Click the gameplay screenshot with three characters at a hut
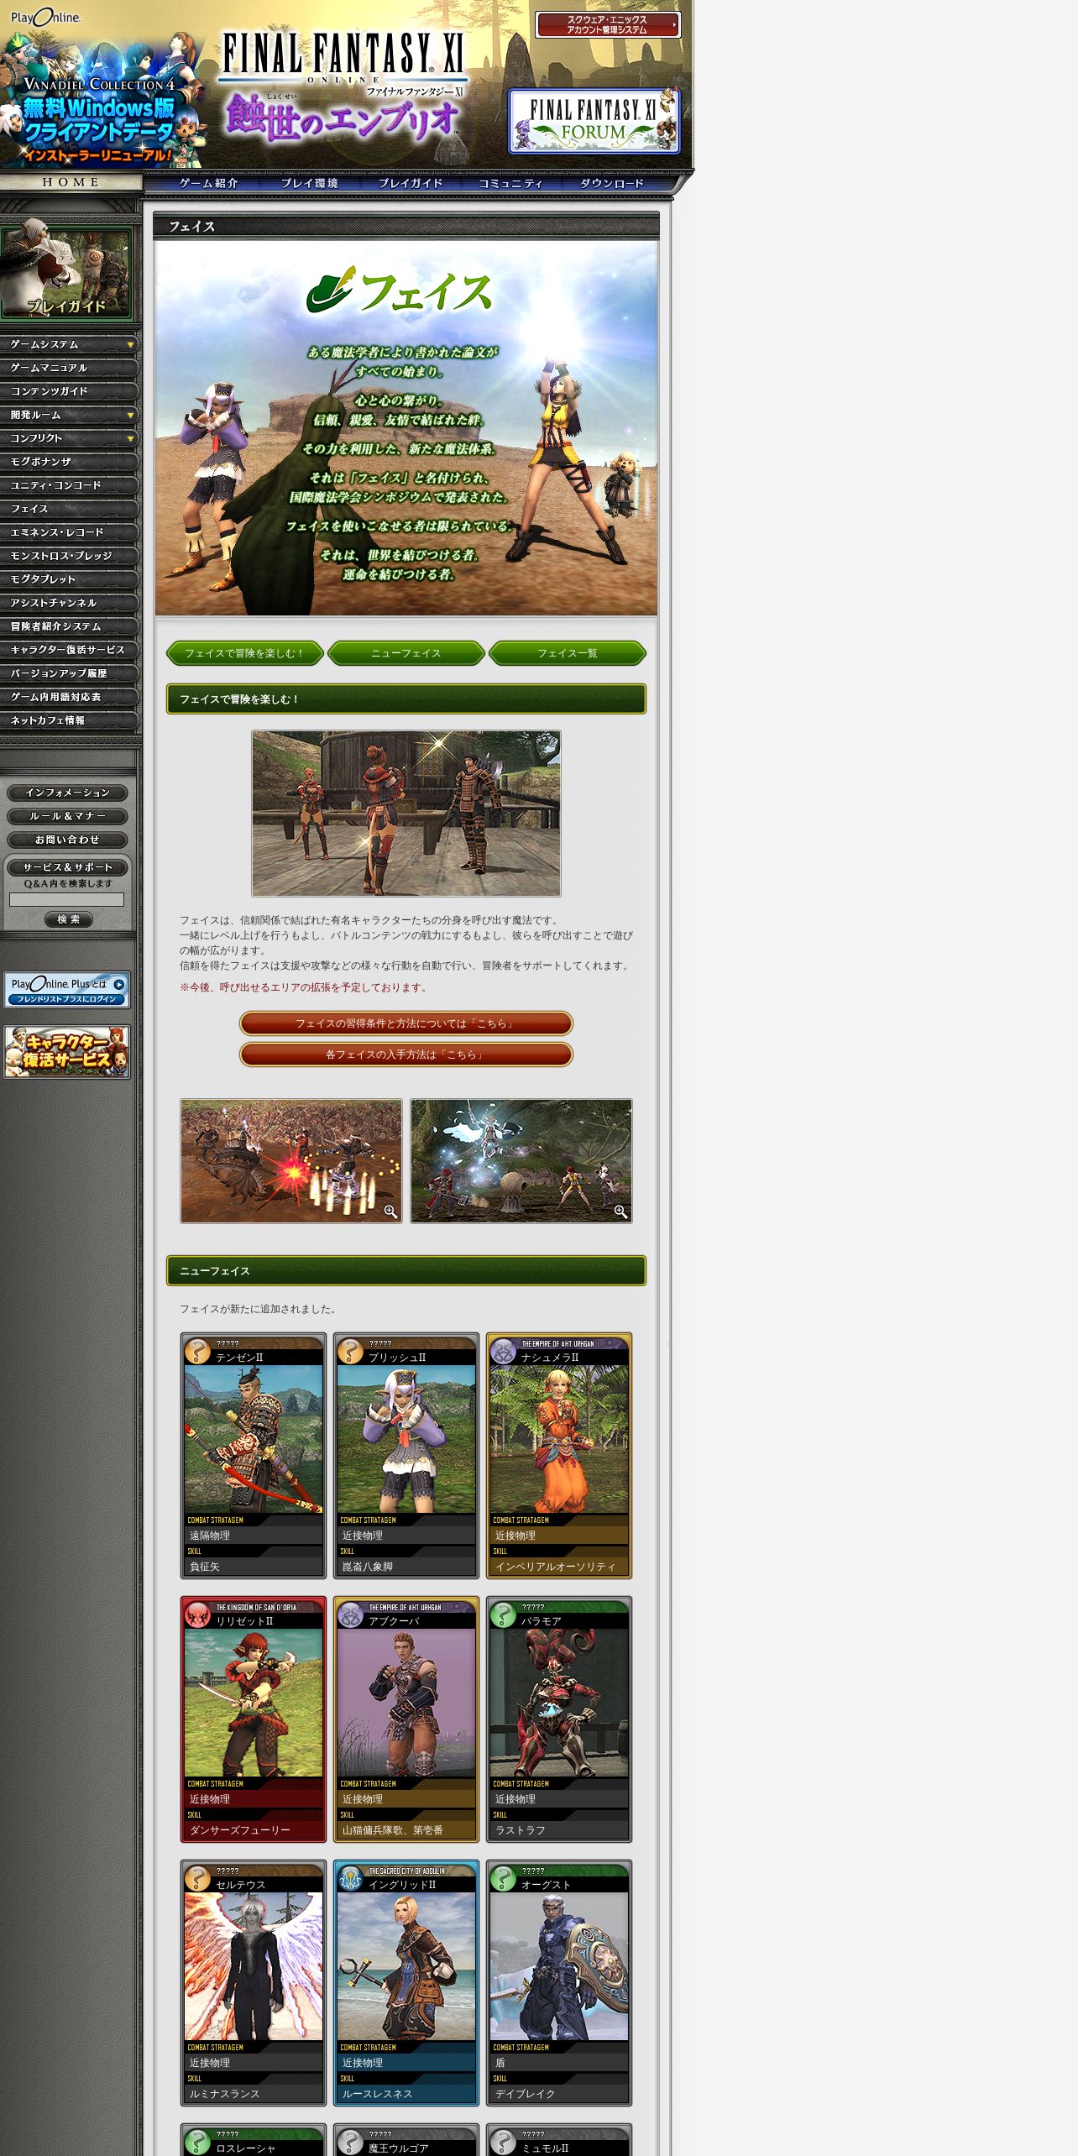 click(406, 814)
